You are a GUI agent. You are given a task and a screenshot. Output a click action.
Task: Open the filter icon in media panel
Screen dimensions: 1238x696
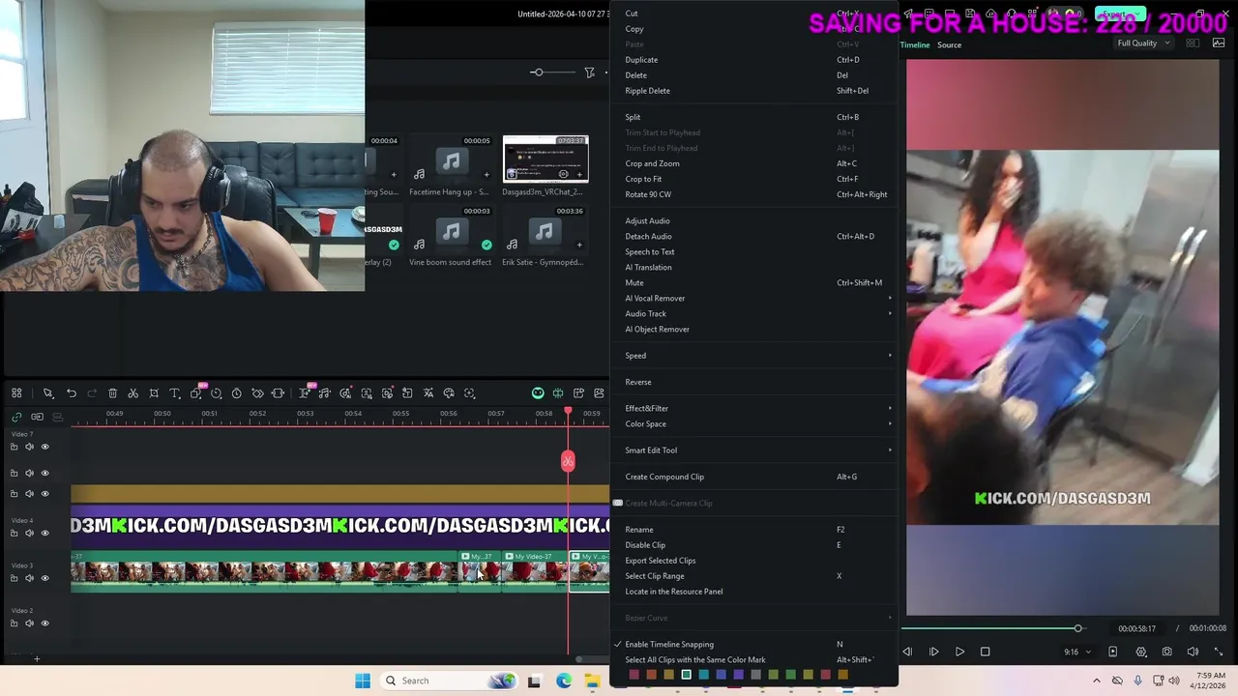(589, 72)
